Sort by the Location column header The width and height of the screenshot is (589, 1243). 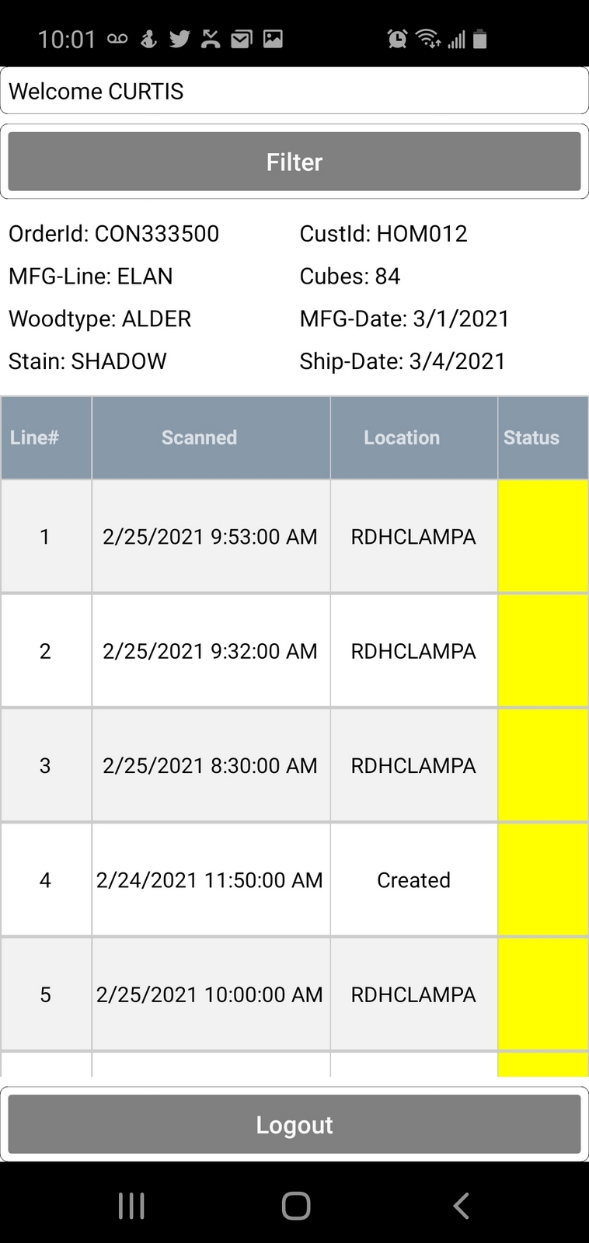point(402,438)
